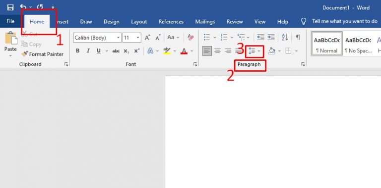381x188 pixels.
Task: Justify the text
Action: pos(238,51)
